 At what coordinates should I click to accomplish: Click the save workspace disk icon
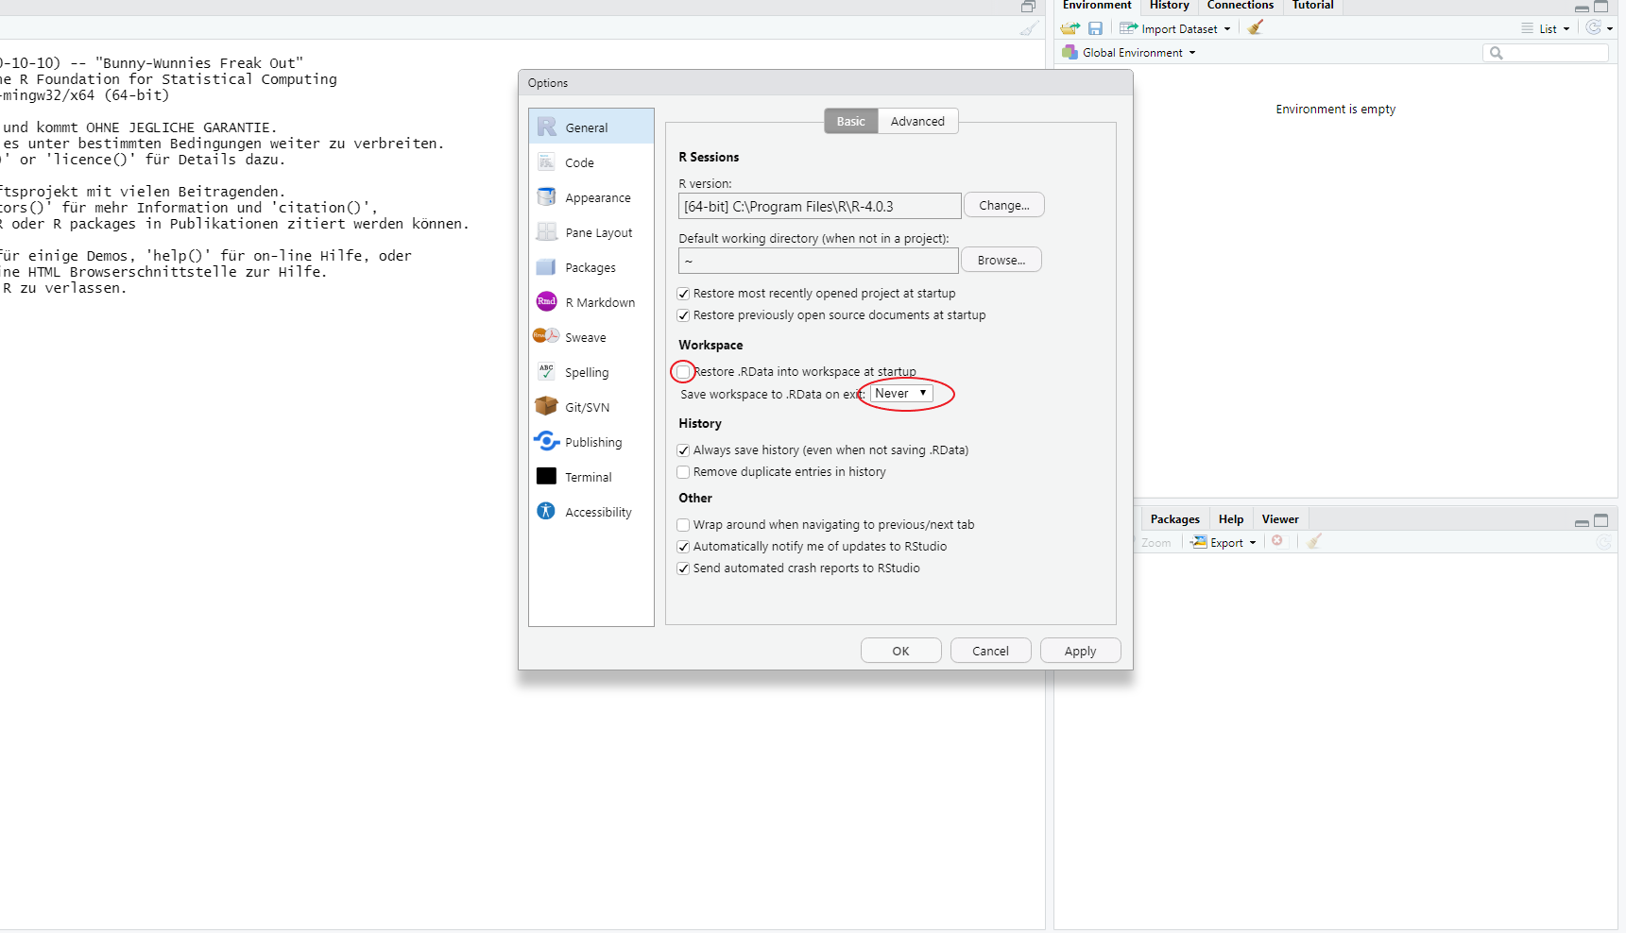(1095, 28)
